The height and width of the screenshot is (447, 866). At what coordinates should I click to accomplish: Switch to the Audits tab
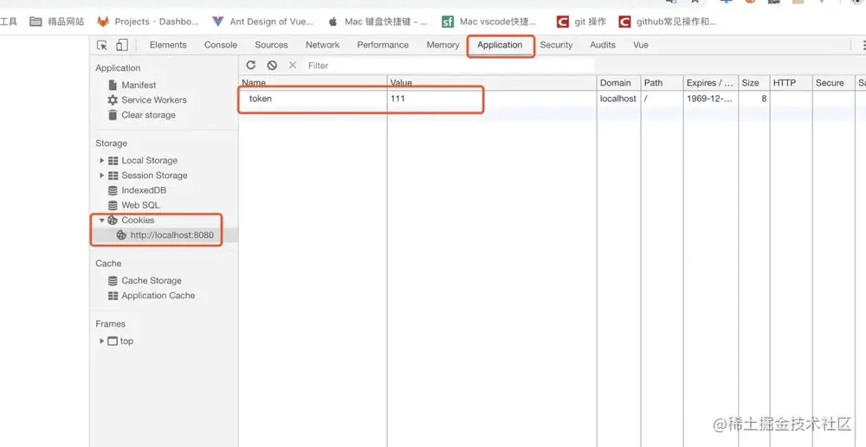603,45
